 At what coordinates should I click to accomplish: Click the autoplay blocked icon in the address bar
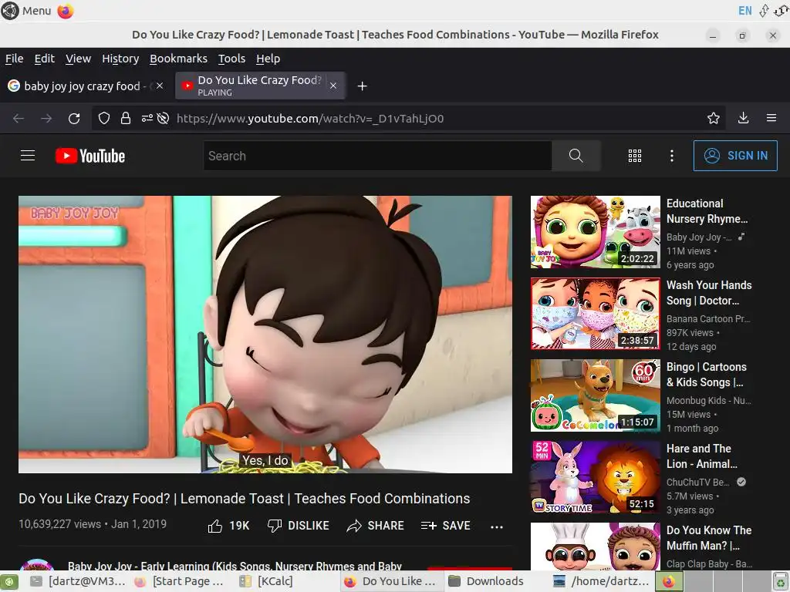pyautogui.click(x=163, y=118)
